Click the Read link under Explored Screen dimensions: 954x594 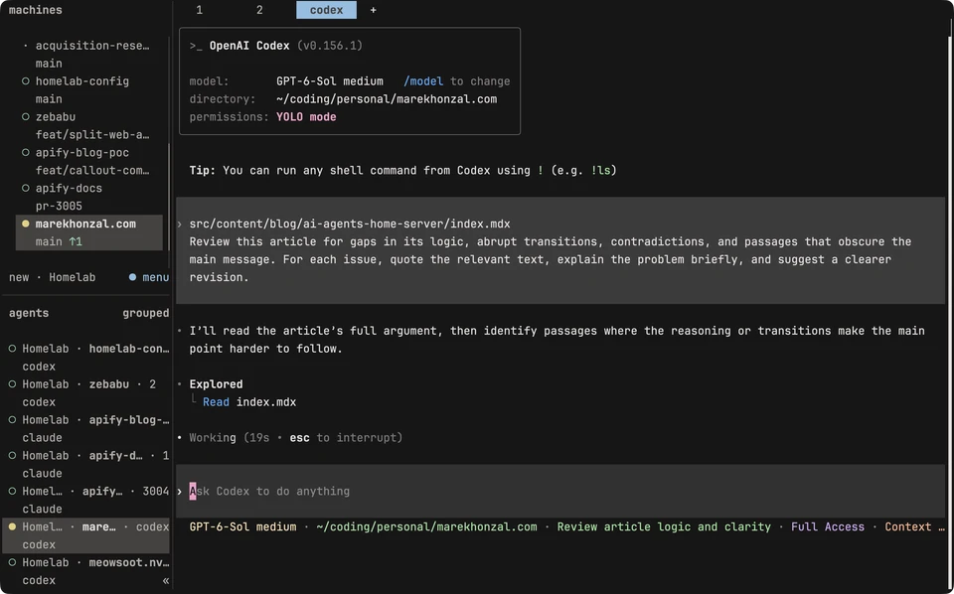(x=216, y=402)
